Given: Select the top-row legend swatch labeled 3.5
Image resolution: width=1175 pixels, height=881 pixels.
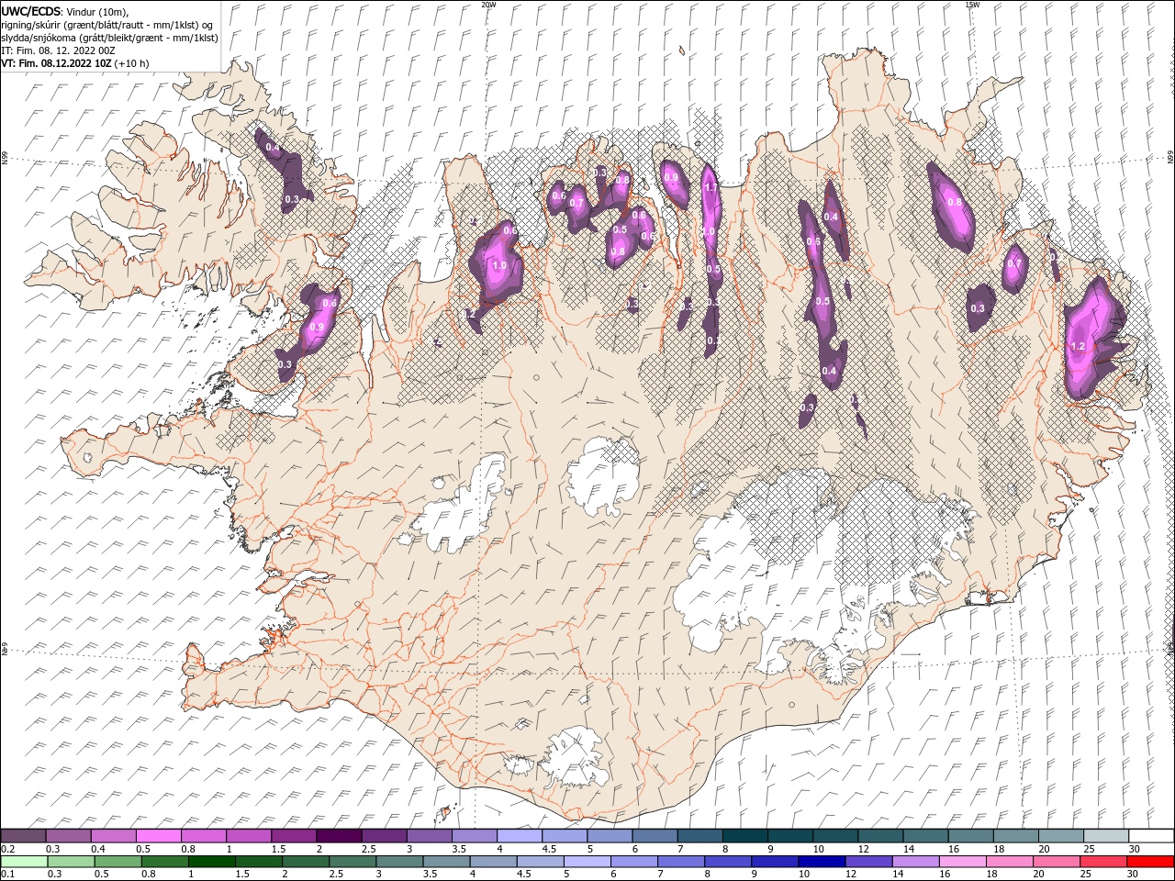Looking at the screenshot, I should (474, 836).
